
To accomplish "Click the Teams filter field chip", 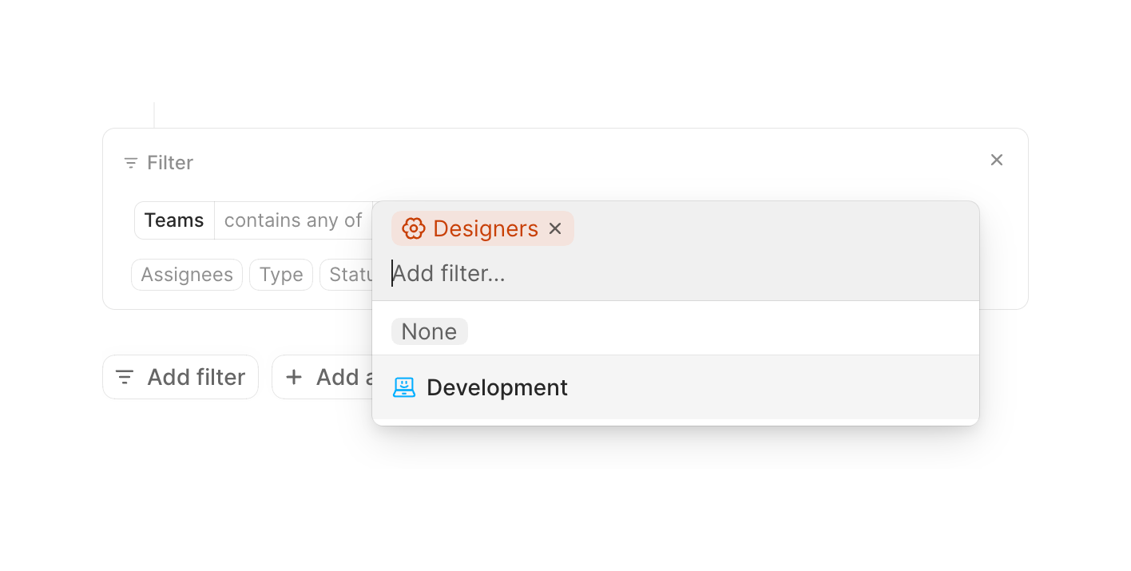I will (x=174, y=220).
